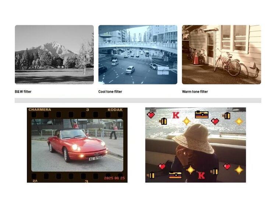Viewport: 276px width, 206px height.
Task: Click the pixel heart beside the top-right film roll
Action: coord(215,121)
